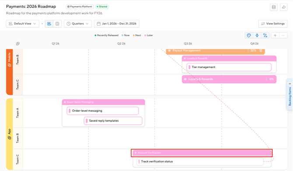
Task: Click the Payments: 2026 Roadmap title
Action: click(31, 7)
